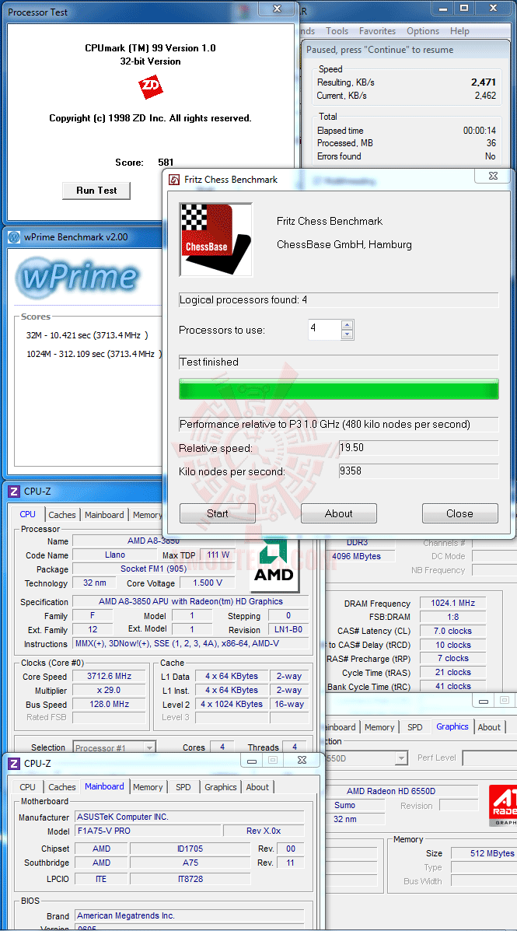This screenshot has width=517, height=931.
Task: Open the Processor #1 selection dropdown
Action: 149,748
